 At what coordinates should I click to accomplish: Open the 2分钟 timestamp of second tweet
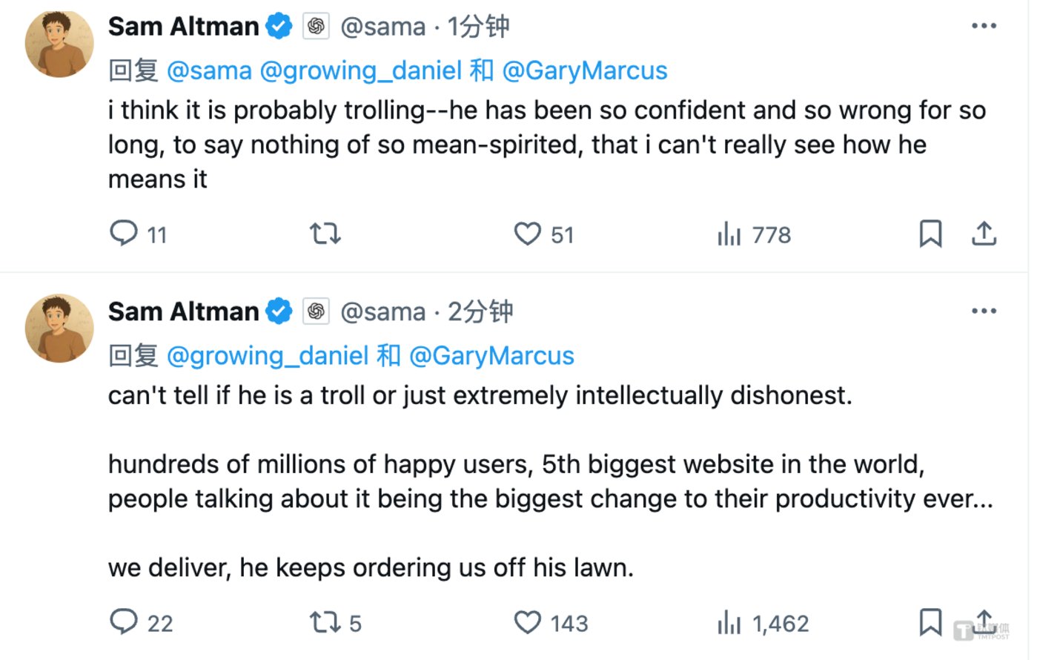tap(480, 311)
